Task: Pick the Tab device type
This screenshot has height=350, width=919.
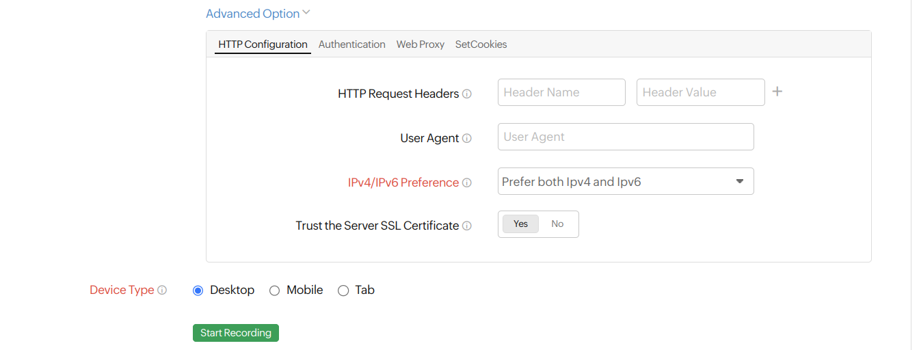Action: 343,291
